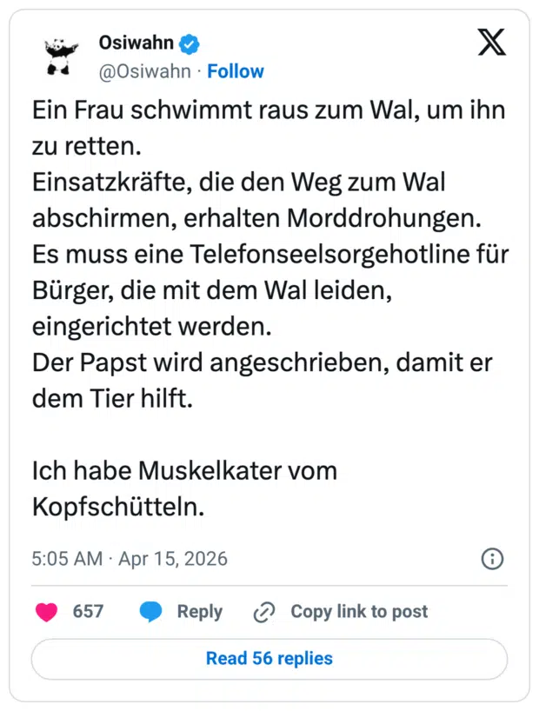Open post options via the ⓘ info icon

point(492,561)
